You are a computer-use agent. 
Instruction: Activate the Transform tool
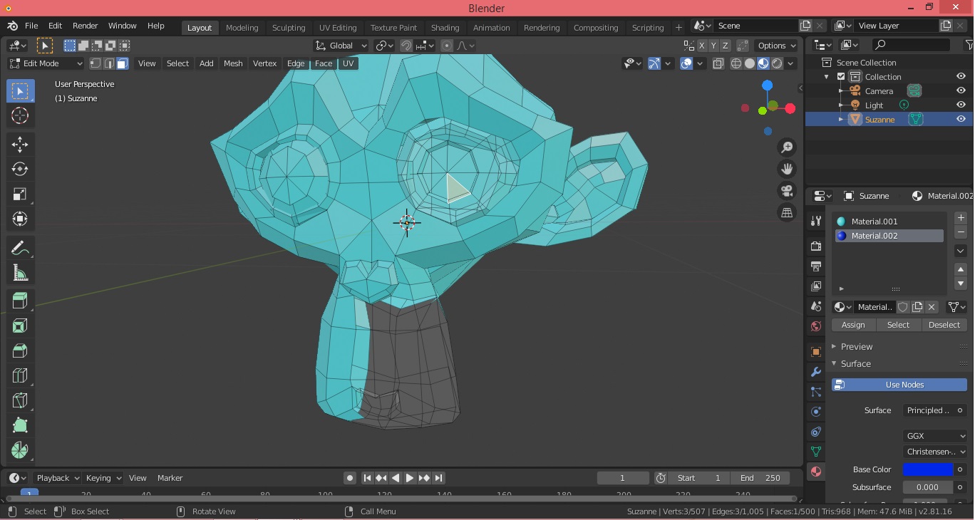point(20,219)
